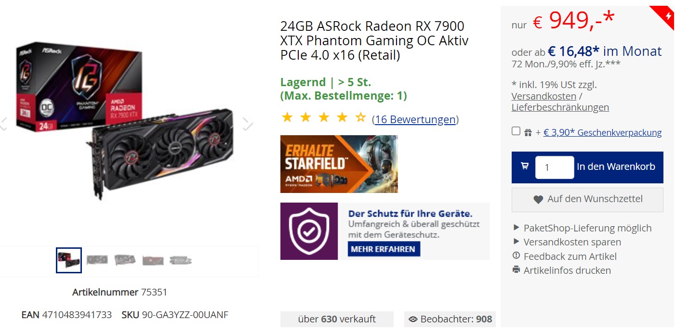675x333 pixels.
Task: Enable the Geschenkverpackung checkbox
Action: [x=516, y=131]
